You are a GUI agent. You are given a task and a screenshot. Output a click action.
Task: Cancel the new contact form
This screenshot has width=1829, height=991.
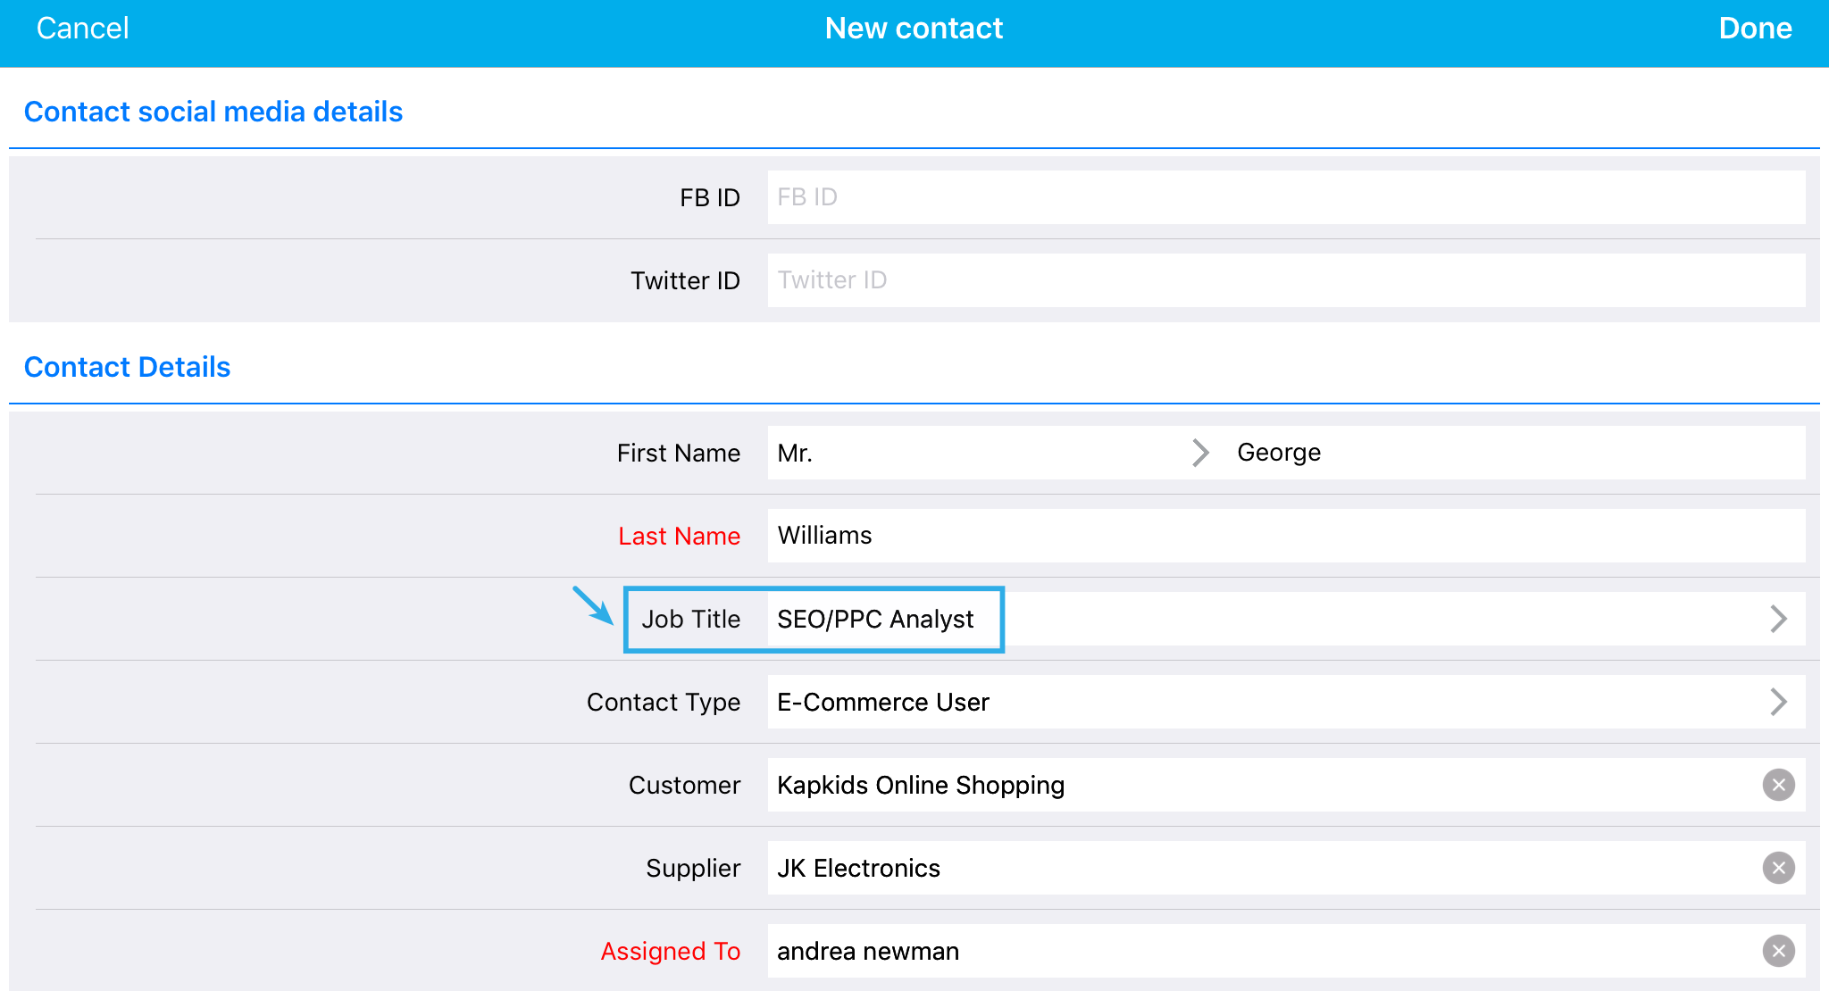click(x=82, y=29)
